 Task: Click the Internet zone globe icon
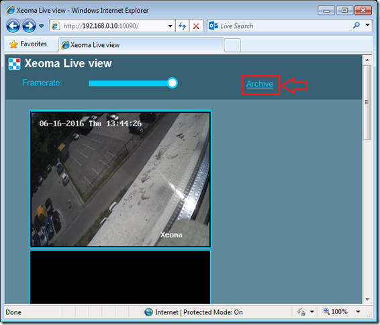point(148,312)
